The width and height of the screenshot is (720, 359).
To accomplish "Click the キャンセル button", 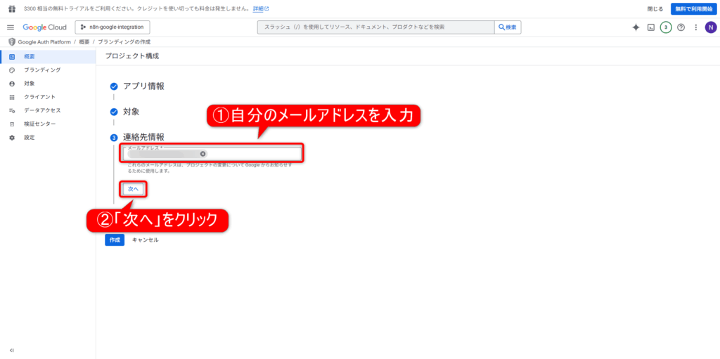I will tap(145, 240).
